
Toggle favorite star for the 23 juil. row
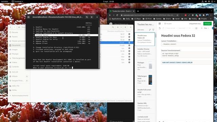[x=129, y=43]
